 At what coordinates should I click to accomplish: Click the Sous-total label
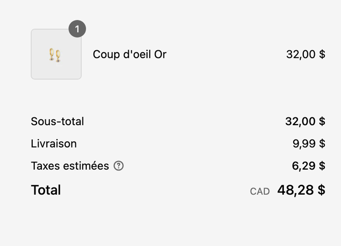58,121
